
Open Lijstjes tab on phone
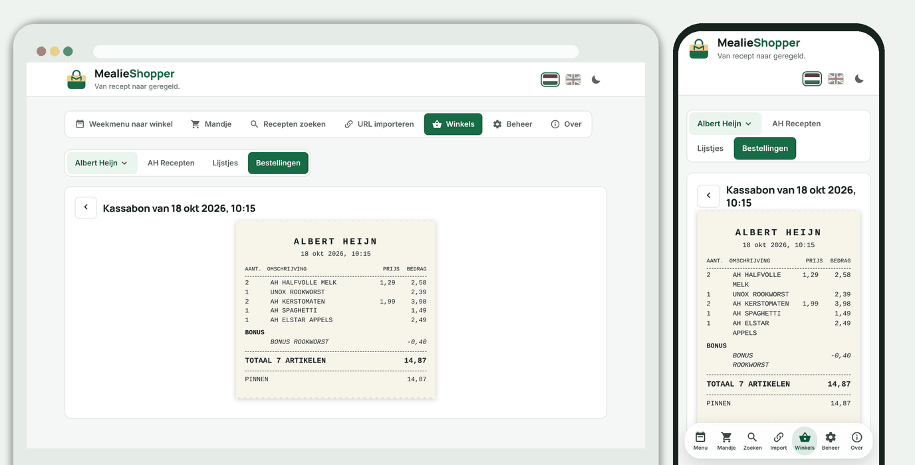710,148
